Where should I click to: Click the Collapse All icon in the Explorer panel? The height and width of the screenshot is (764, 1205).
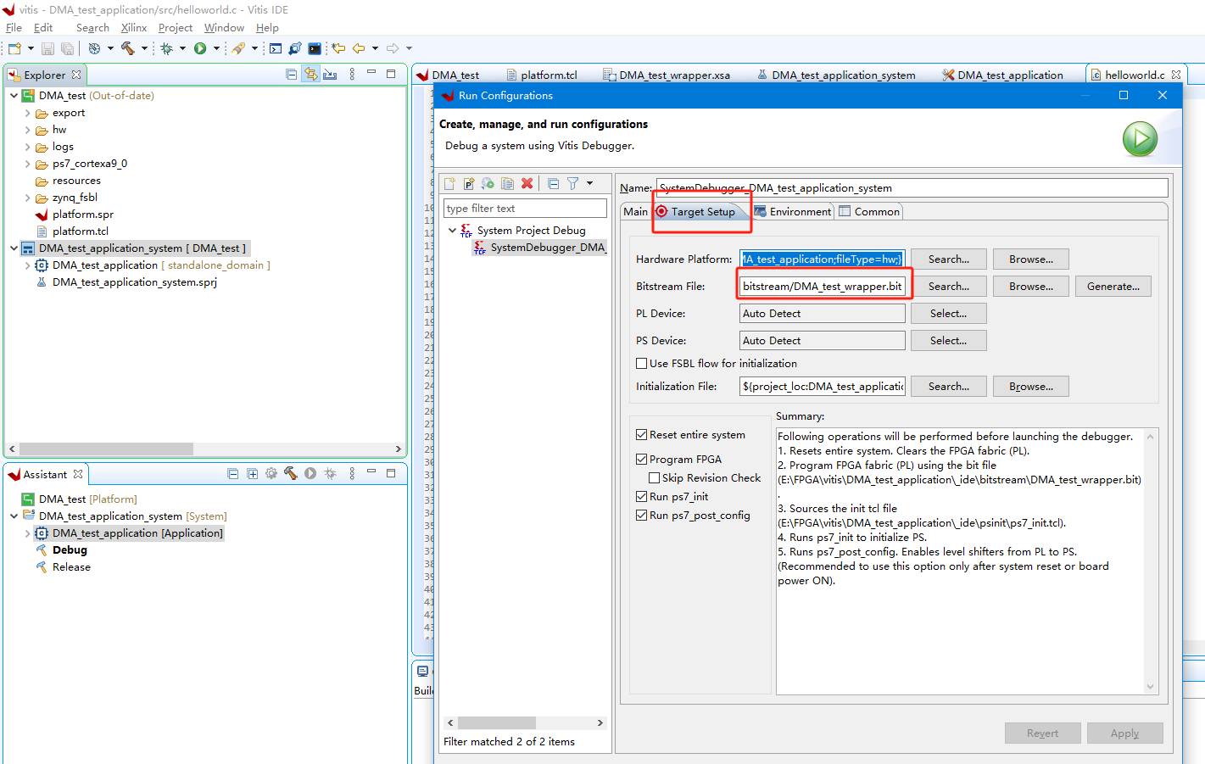click(x=292, y=75)
